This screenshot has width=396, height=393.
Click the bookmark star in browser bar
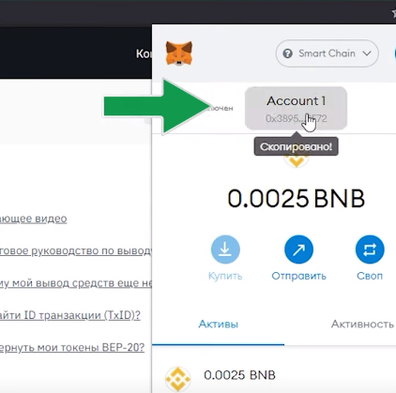(x=393, y=13)
